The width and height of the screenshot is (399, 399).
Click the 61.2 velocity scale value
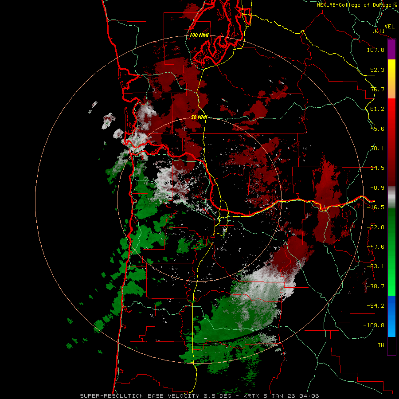point(377,109)
